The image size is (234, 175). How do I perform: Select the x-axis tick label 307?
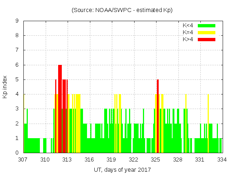coord(23,160)
